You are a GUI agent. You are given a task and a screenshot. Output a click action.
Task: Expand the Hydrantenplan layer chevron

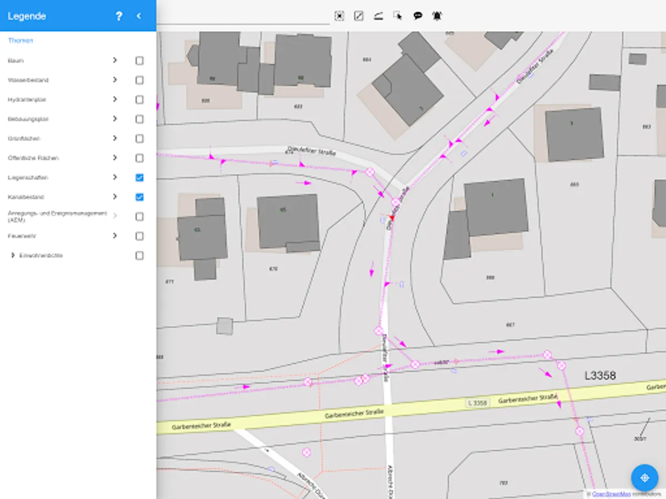click(115, 99)
